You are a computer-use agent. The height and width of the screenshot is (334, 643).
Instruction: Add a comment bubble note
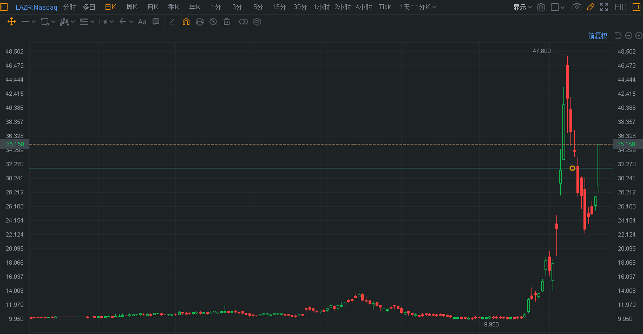(x=156, y=22)
